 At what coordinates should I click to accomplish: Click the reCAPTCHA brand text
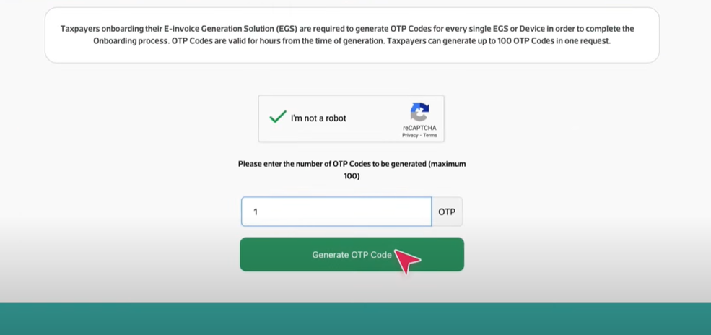(419, 128)
